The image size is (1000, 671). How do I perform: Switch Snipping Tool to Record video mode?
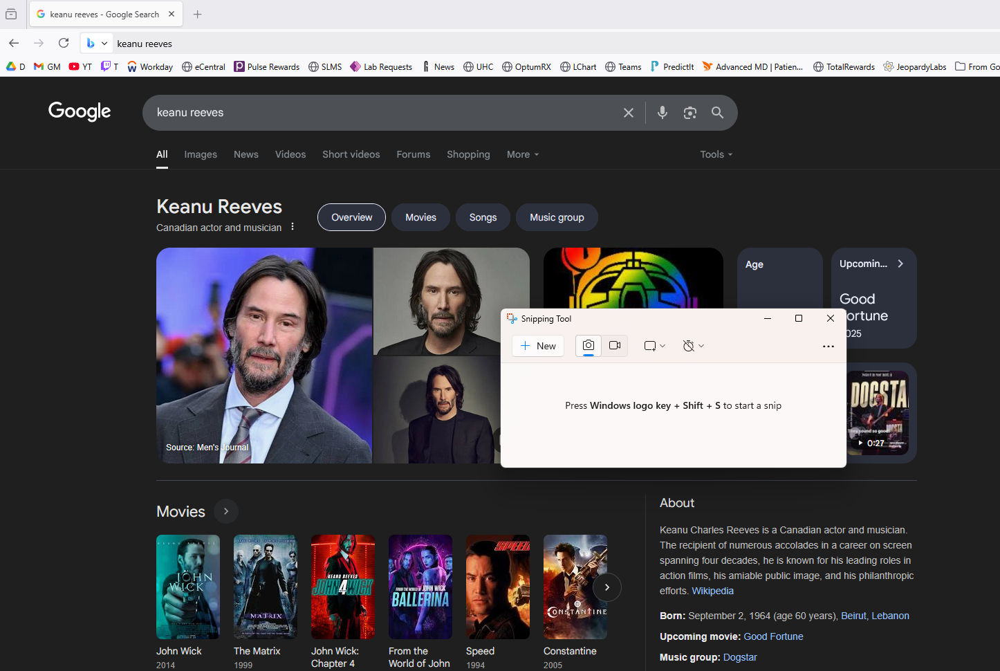[615, 346]
